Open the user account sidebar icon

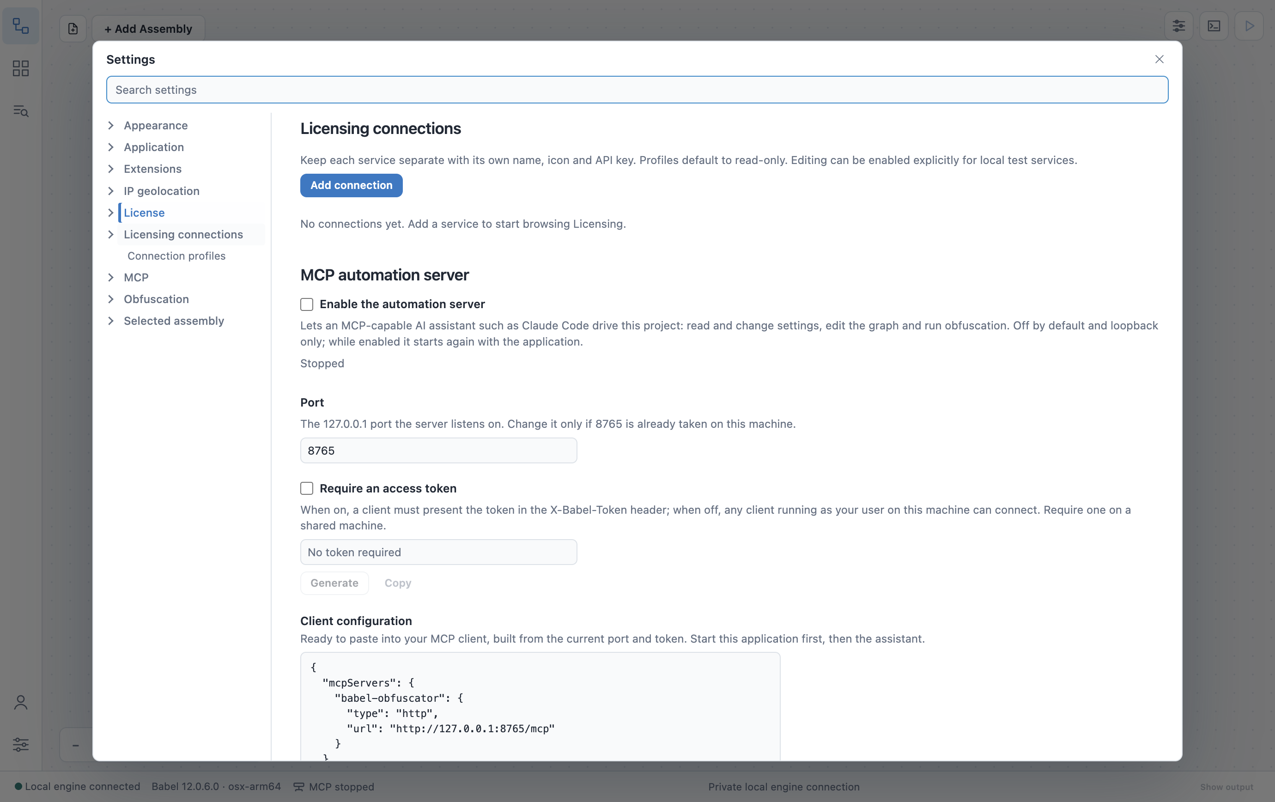21,703
